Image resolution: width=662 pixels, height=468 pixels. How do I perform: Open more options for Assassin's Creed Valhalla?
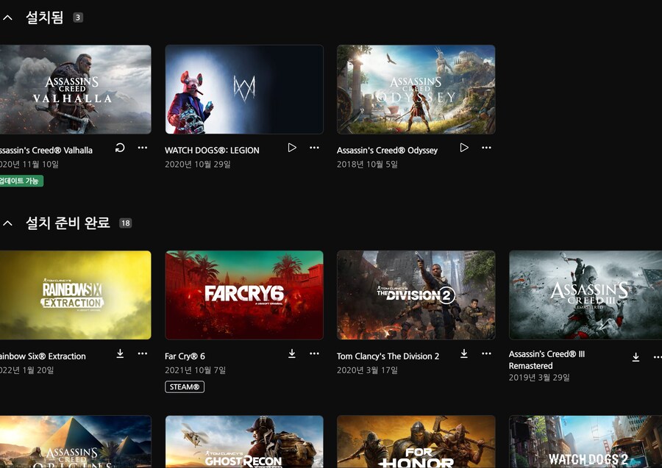(x=143, y=148)
